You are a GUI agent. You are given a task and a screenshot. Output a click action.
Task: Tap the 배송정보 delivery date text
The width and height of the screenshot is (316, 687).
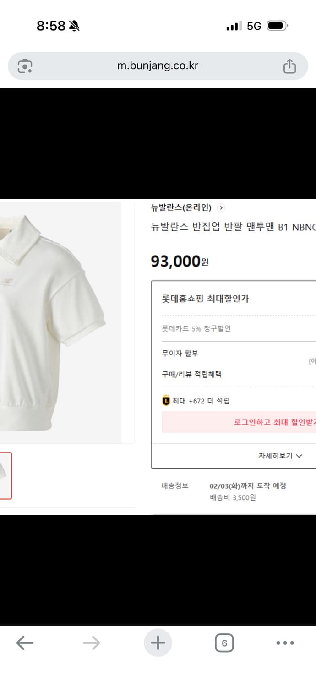(247, 486)
